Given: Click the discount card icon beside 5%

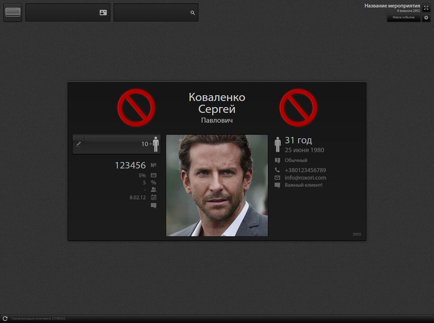Looking at the screenshot, I should click(153, 175).
